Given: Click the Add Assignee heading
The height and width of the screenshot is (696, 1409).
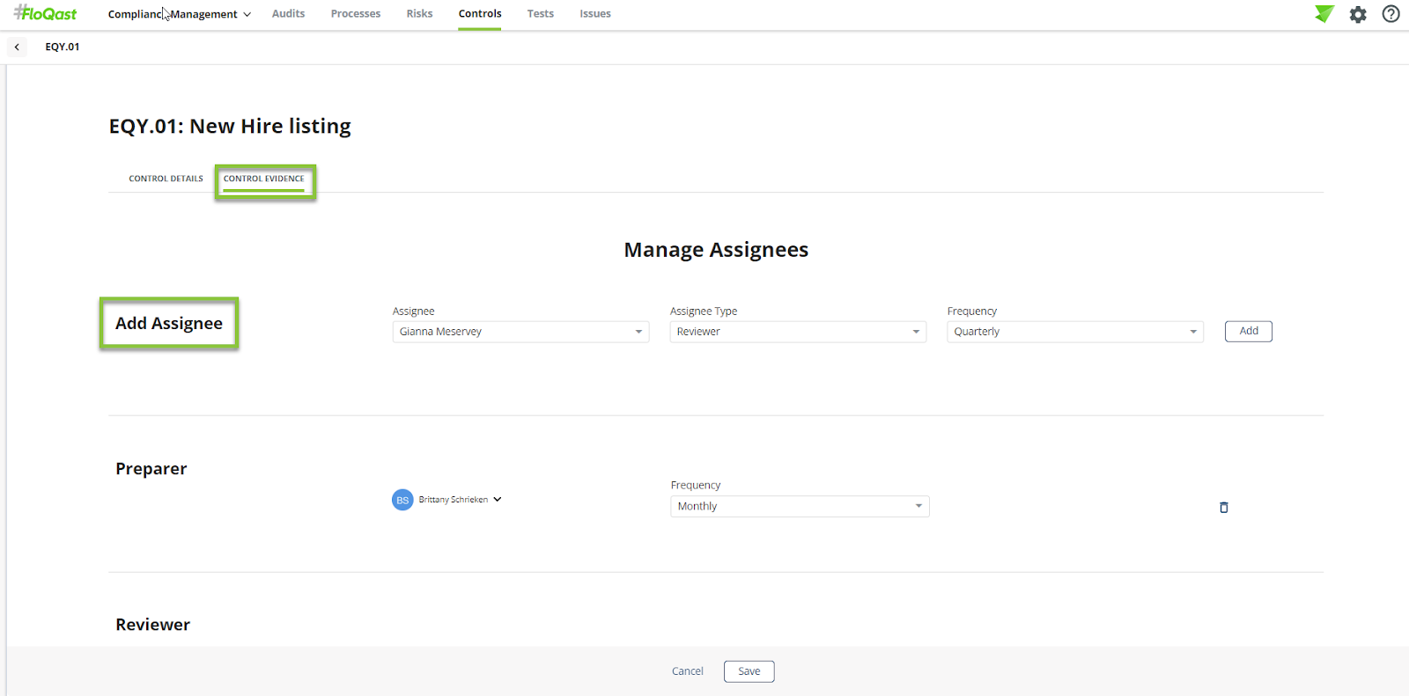Looking at the screenshot, I should pyautogui.click(x=169, y=324).
